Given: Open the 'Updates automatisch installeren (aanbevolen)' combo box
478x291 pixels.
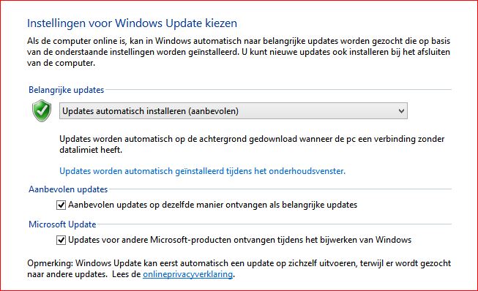Looking at the screenshot, I should 234,111.
